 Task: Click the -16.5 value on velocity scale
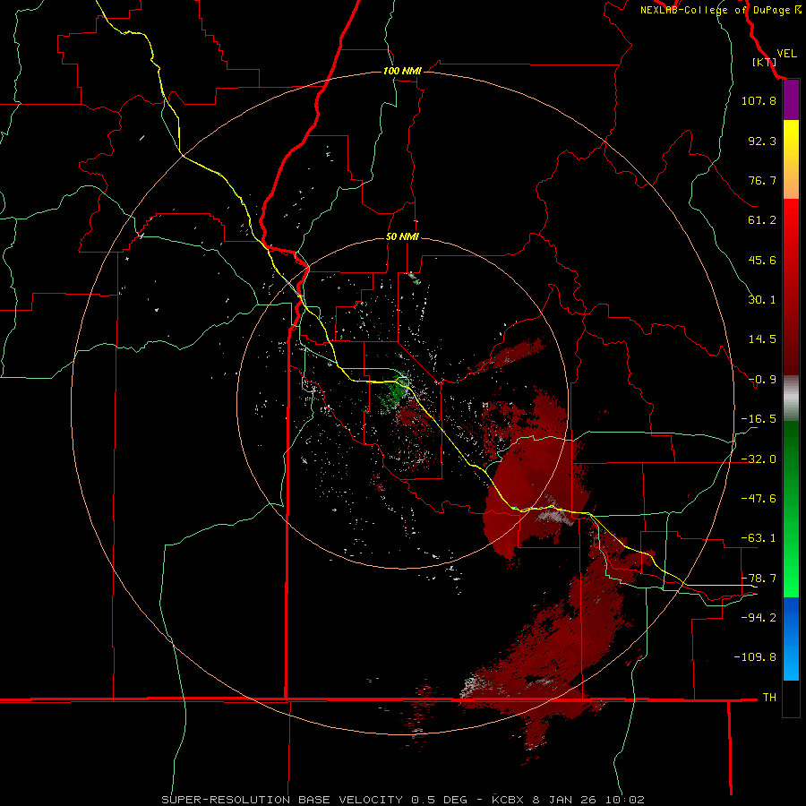tap(759, 419)
